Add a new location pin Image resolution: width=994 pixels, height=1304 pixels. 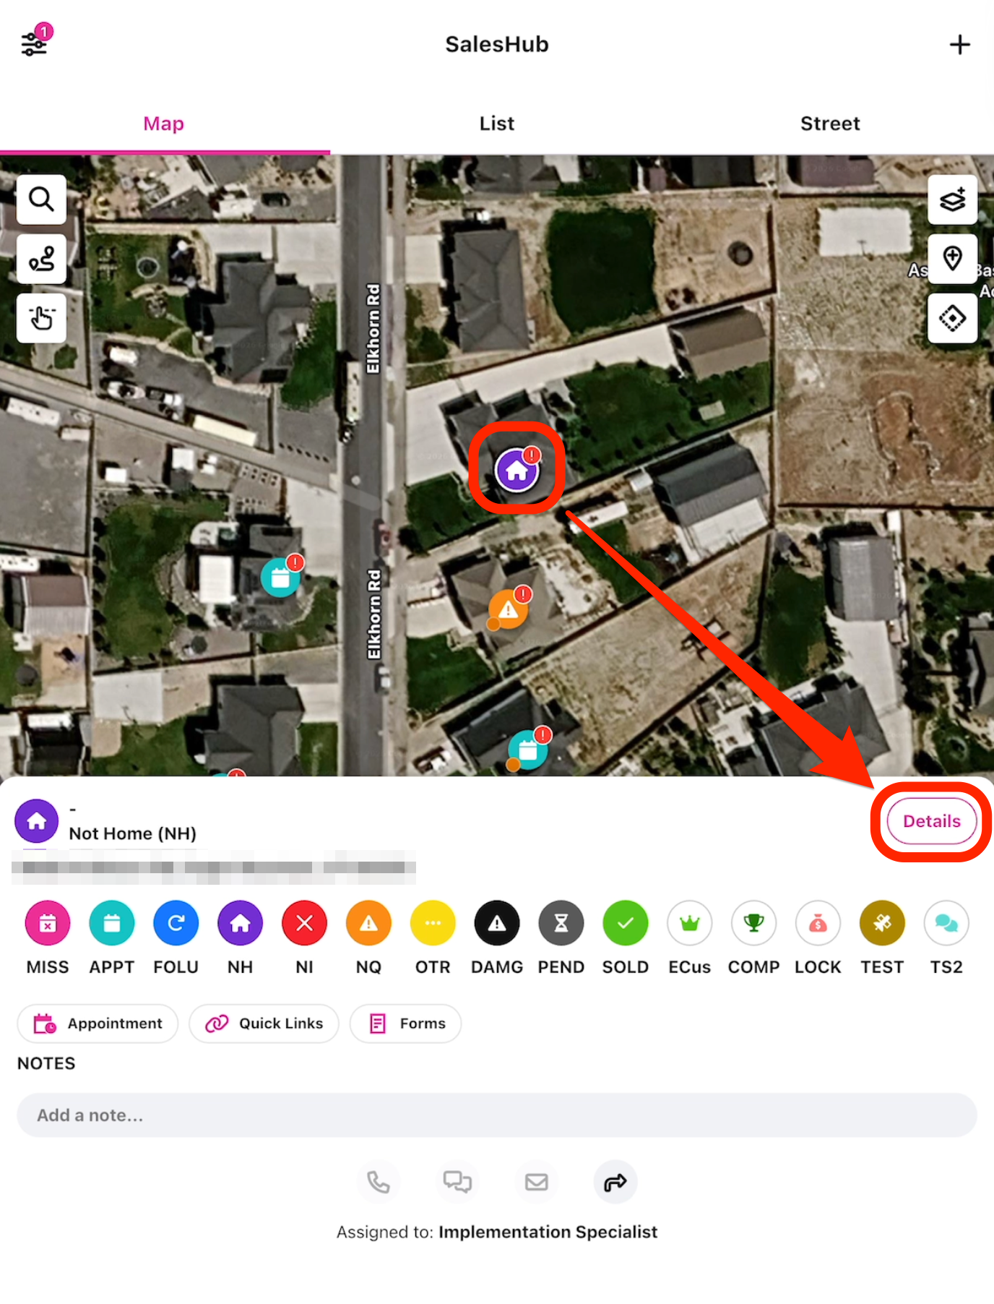pos(952,259)
